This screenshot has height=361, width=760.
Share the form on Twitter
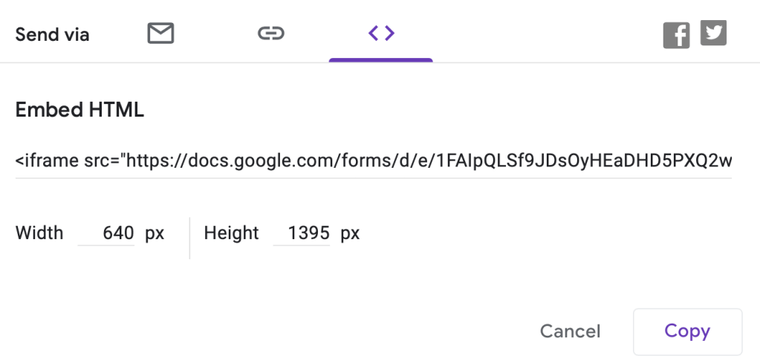click(x=713, y=33)
